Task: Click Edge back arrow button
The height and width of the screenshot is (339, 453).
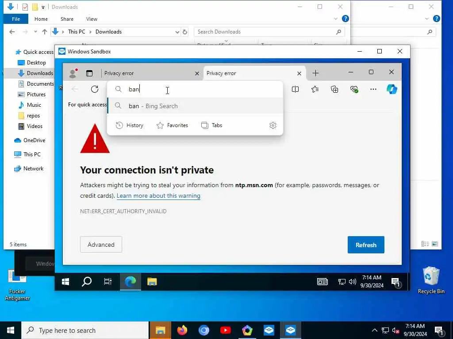Action: pyautogui.click(x=75, y=89)
